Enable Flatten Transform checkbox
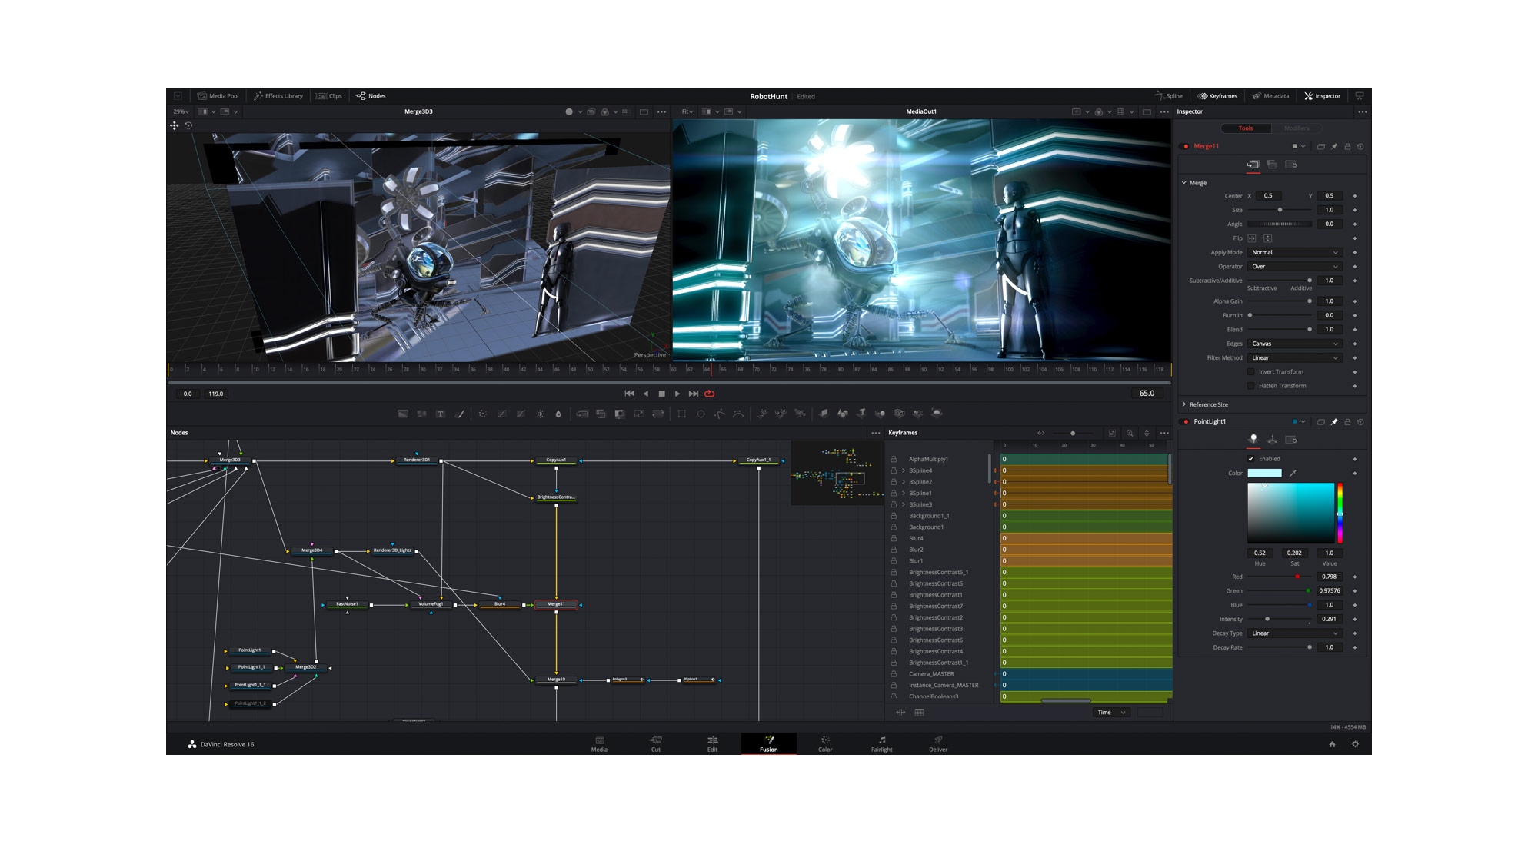This screenshot has width=1538, height=841. pos(1251,386)
